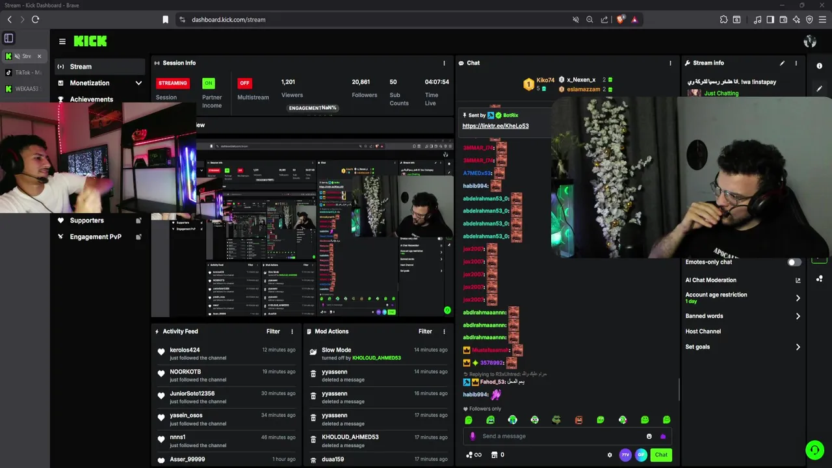Viewport: 832px width, 468px height.
Task: Open the Kick hamburger menu
Action: (62, 42)
